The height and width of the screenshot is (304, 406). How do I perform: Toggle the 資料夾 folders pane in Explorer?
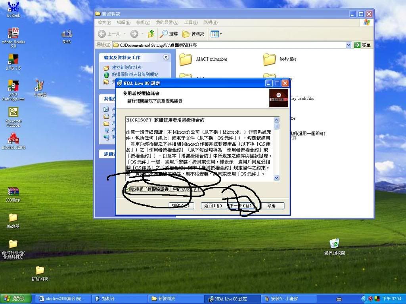pyautogui.click(x=193, y=34)
